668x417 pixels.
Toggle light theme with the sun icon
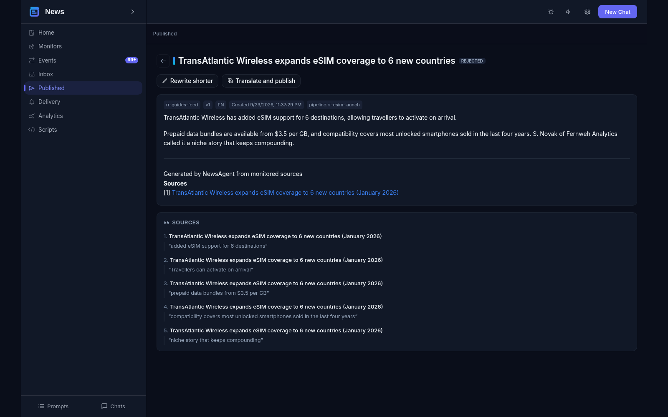pyautogui.click(x=551, y=12)
